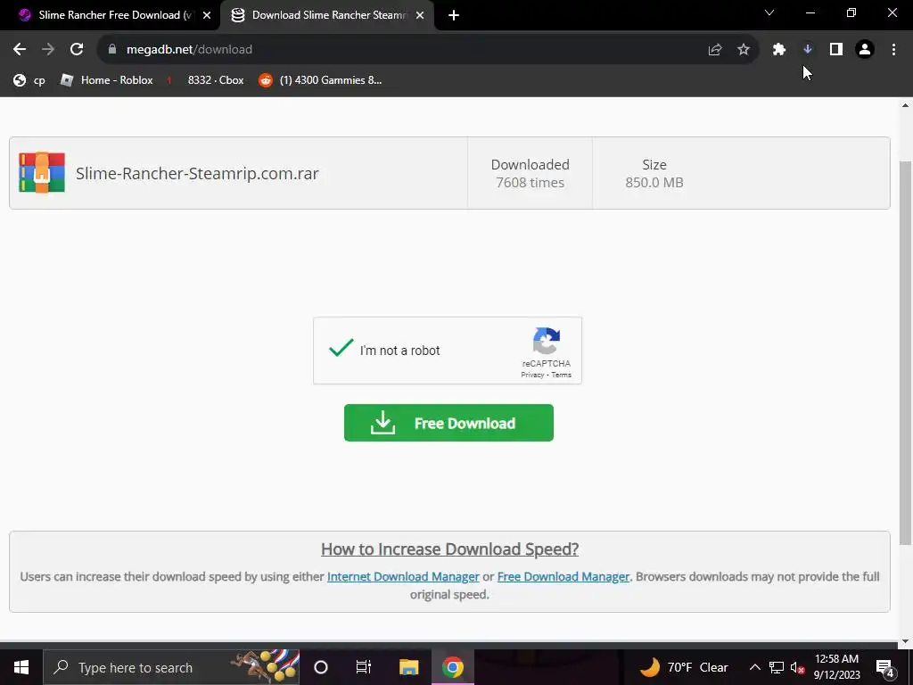Open the Windows Start menu
Screen dimensions: 913x685
point(21,667)
